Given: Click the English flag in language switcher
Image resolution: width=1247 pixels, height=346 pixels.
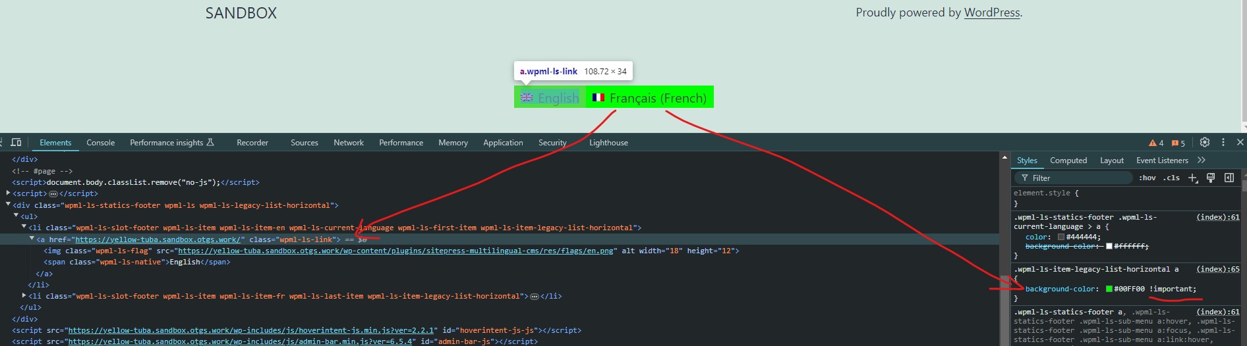Looking at the screenshot, I should tap(527, 97).
